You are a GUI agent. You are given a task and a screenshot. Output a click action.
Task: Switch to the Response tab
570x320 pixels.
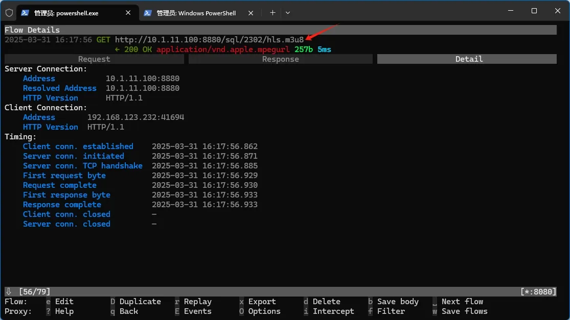(x=280, y=59)
